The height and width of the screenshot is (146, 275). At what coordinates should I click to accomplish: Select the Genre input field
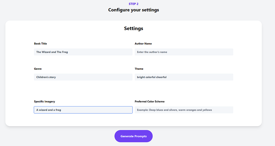83,77
